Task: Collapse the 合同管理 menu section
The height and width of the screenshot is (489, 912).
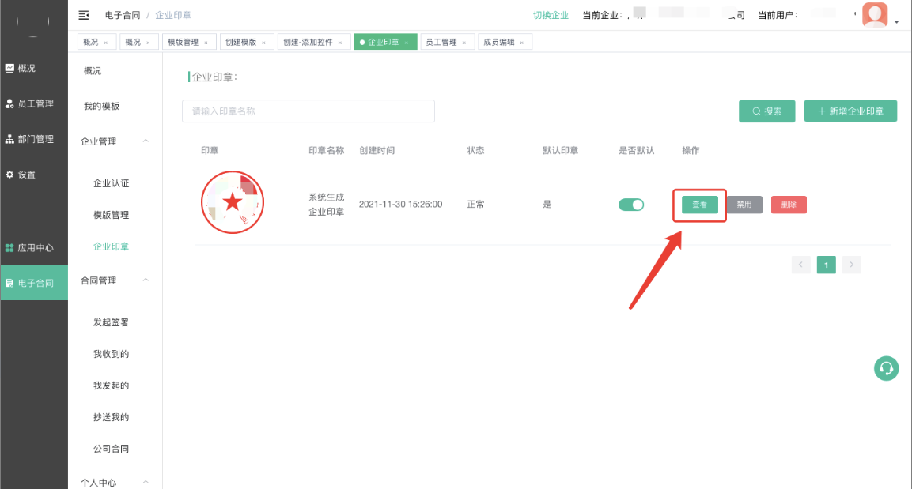Action: [146, 280]
